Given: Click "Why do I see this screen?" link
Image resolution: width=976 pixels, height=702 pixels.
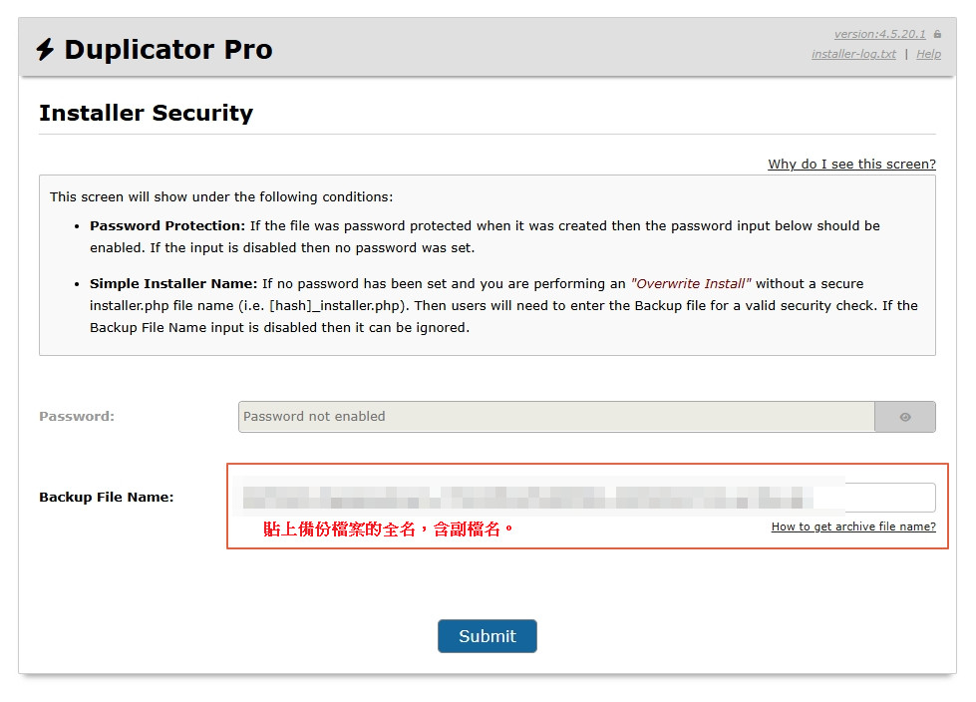Looking at the screenshot, I should (851, 165).
